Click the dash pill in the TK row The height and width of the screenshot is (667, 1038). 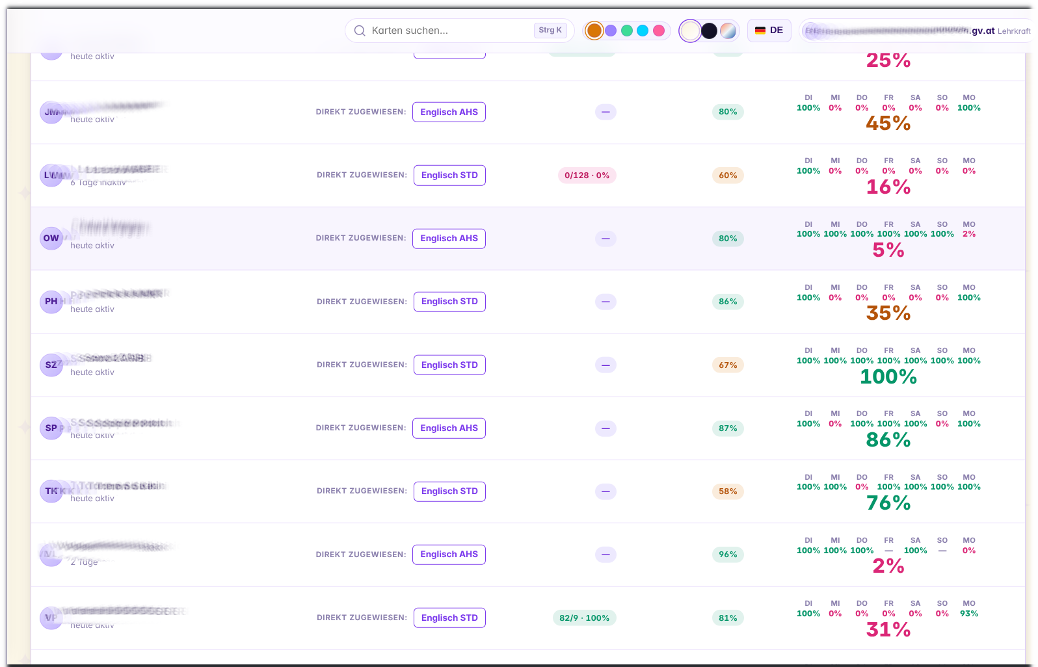click(605, 491)
